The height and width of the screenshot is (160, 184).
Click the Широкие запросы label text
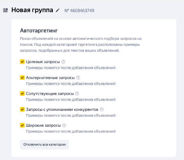coord(43,125)
